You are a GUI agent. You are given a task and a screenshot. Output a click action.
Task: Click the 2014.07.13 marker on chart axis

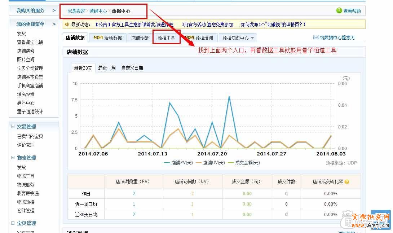(x=153, y=154)
